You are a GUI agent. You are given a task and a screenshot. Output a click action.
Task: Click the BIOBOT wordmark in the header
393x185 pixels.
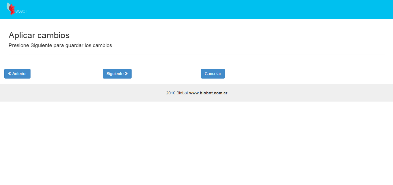(21, 12)
